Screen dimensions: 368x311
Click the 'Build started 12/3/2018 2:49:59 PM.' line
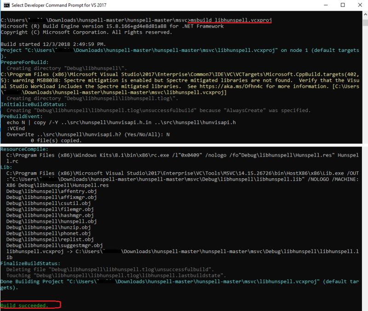tap(53, 44)
